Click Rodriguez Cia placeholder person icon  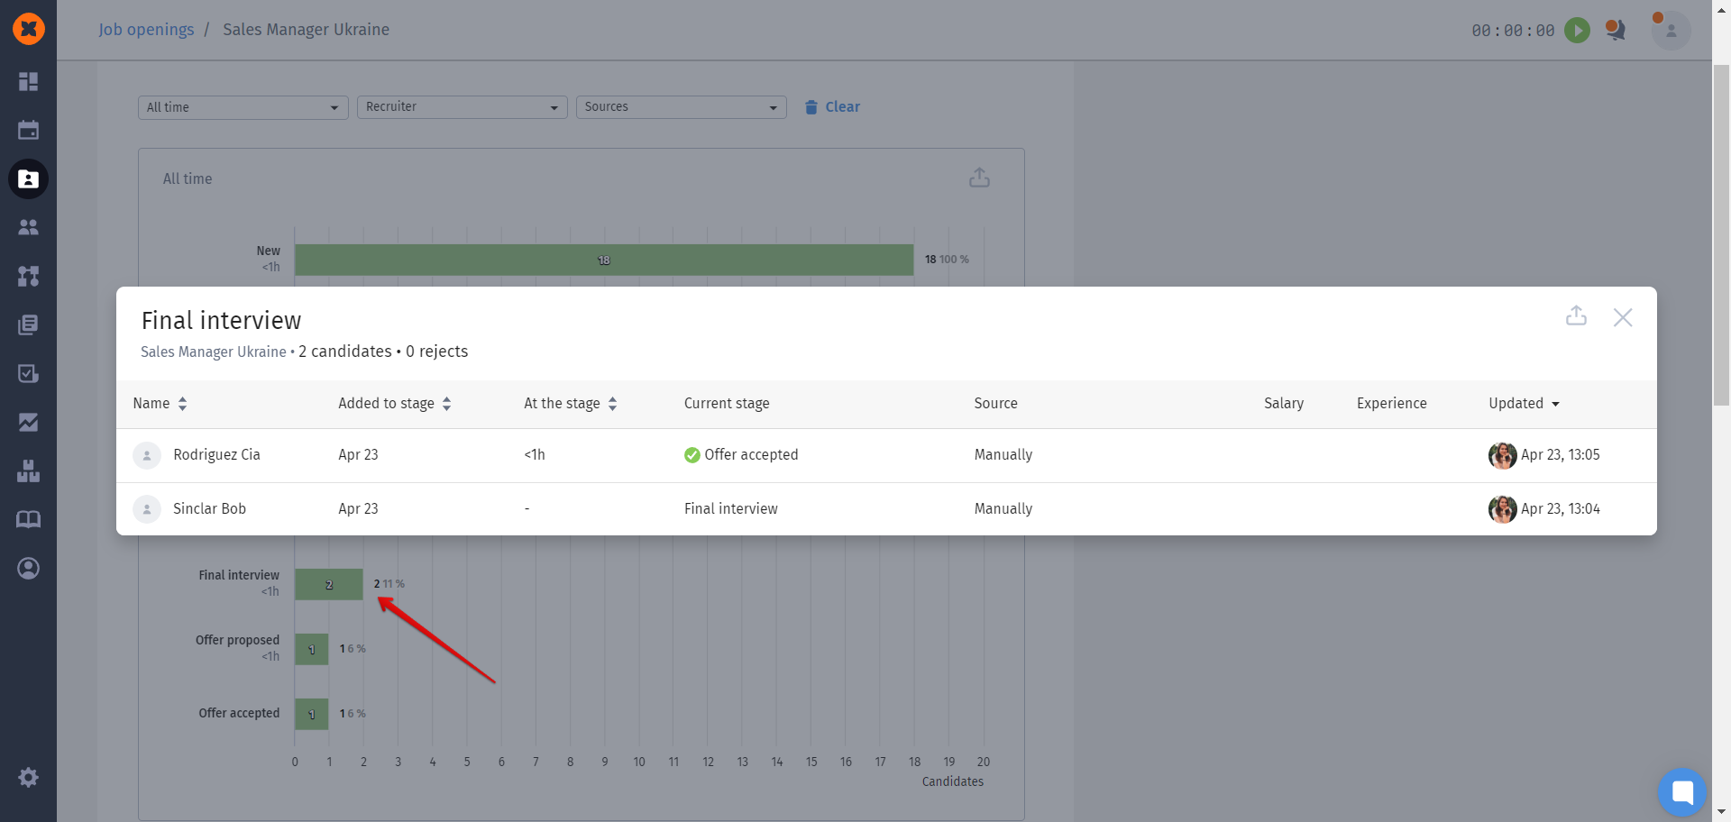coord(147,455)
